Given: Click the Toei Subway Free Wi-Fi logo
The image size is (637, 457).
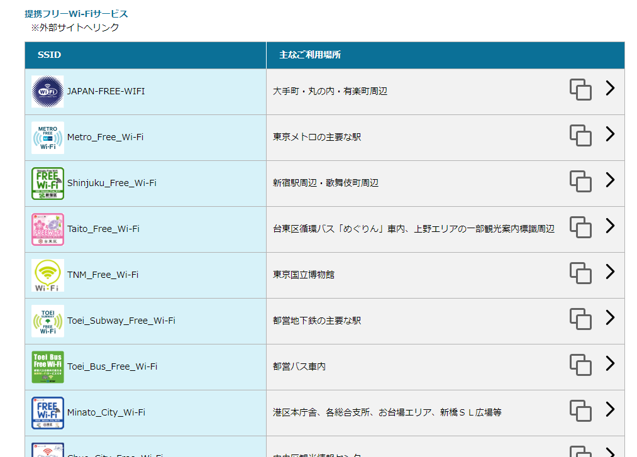Looking at the screenshot, I should (48, 321).
